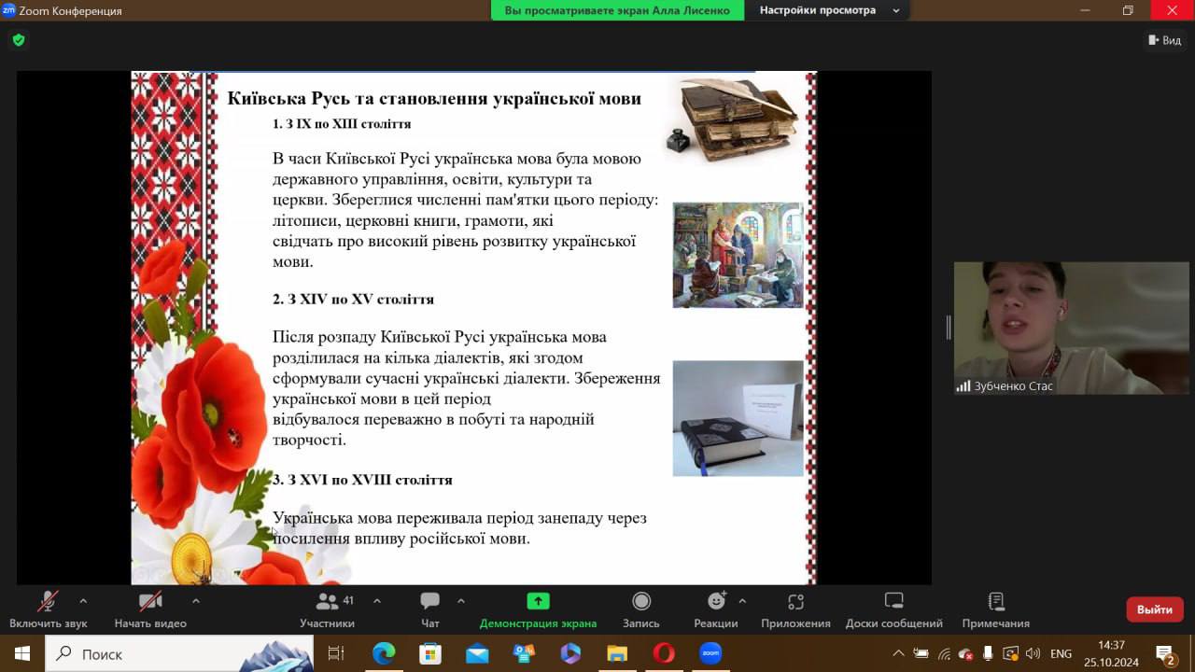
Task: Open the ENG language indicator in tray
Action: [x=1061, y=653]
